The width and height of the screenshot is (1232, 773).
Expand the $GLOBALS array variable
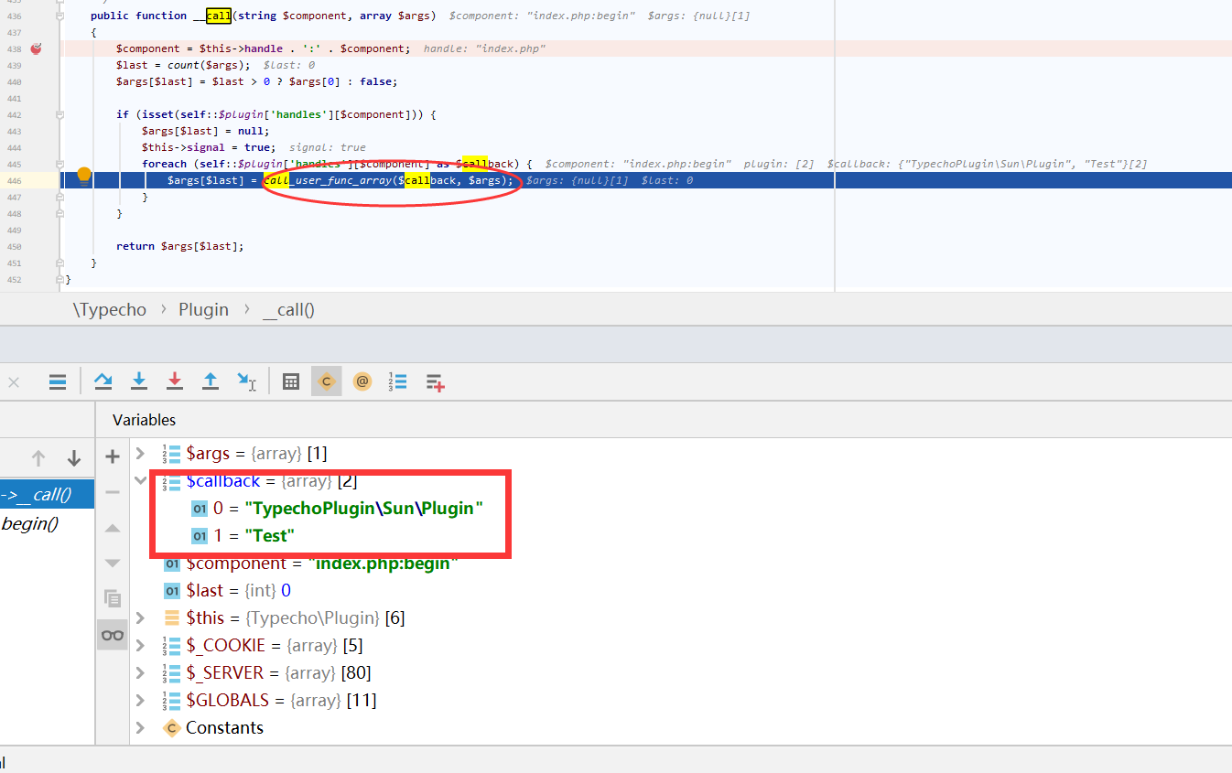click(140, 700)
